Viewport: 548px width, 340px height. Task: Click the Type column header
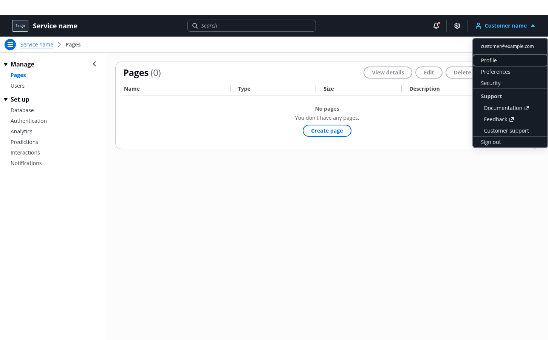coord(244,89)
